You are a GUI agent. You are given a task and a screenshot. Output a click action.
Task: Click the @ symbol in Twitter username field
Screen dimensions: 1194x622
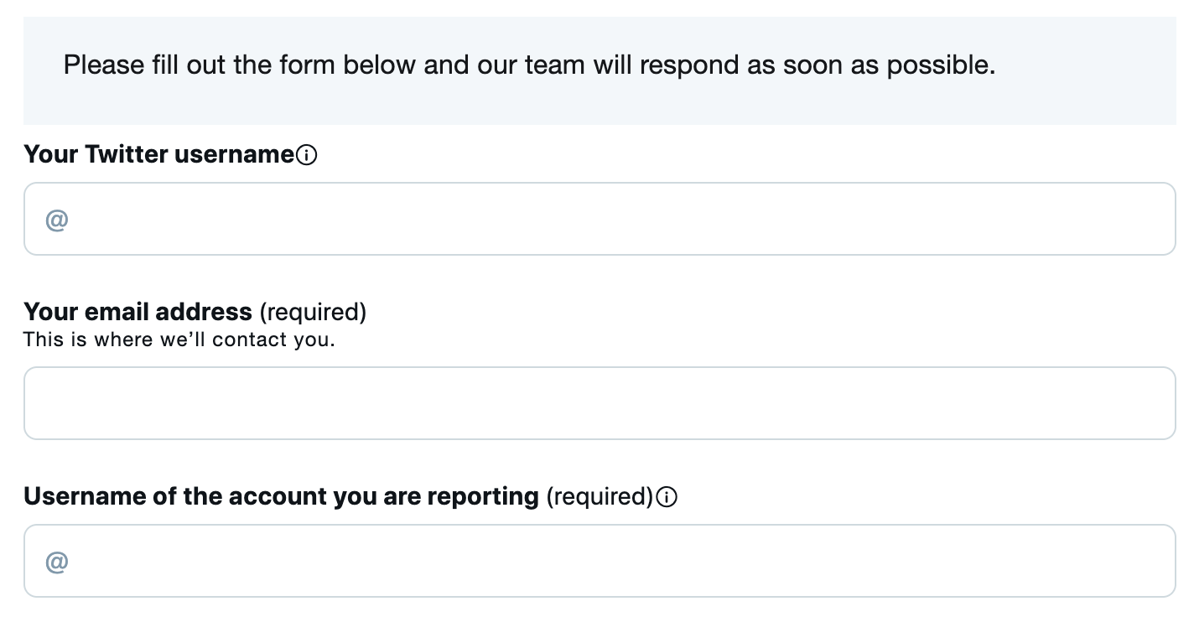56,220
